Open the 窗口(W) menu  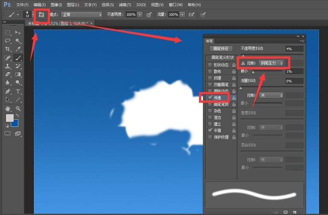point(176,5)
